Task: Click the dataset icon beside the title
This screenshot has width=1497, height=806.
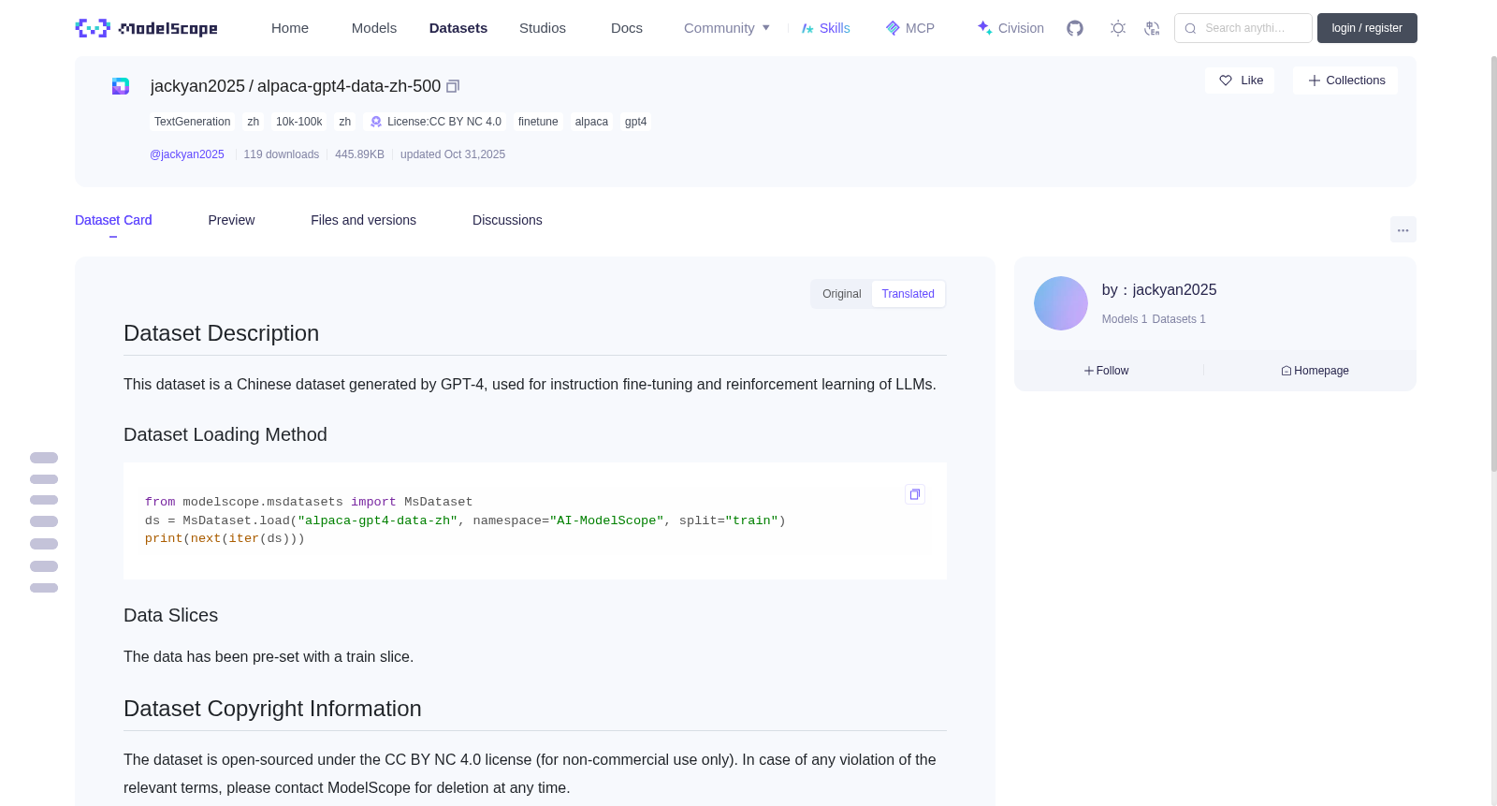Action: tap(121, 86)
